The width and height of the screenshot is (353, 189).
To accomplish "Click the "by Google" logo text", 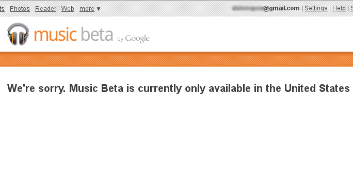I will [x=133, y=39].
